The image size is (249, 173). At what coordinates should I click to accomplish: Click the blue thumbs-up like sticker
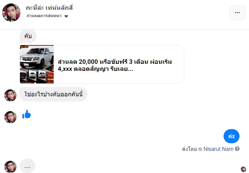[26, 114]
